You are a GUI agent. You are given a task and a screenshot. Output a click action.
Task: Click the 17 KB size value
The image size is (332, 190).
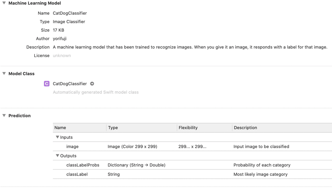click(58, 30)
